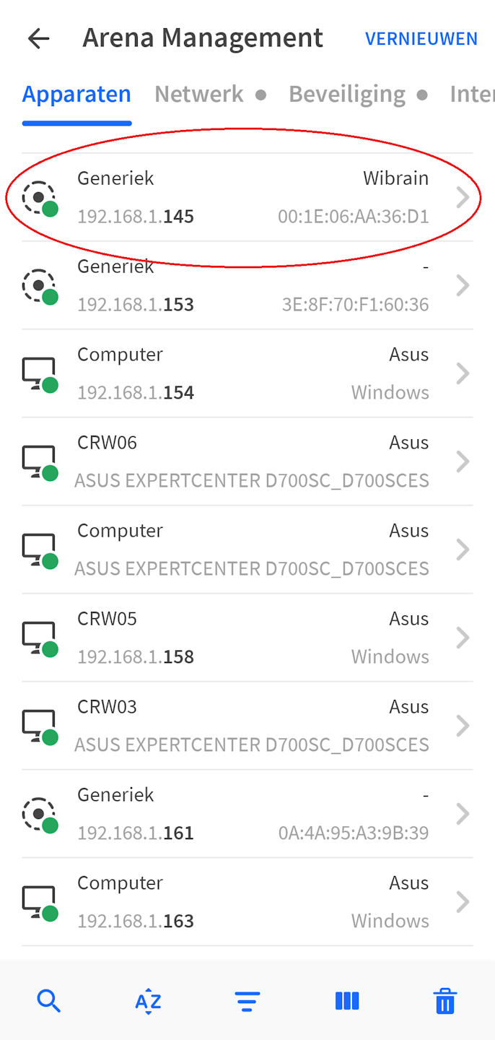Click generic device icon for 192.168.1.161
This screenshot has width=495, height=1040.
[39, 813]
